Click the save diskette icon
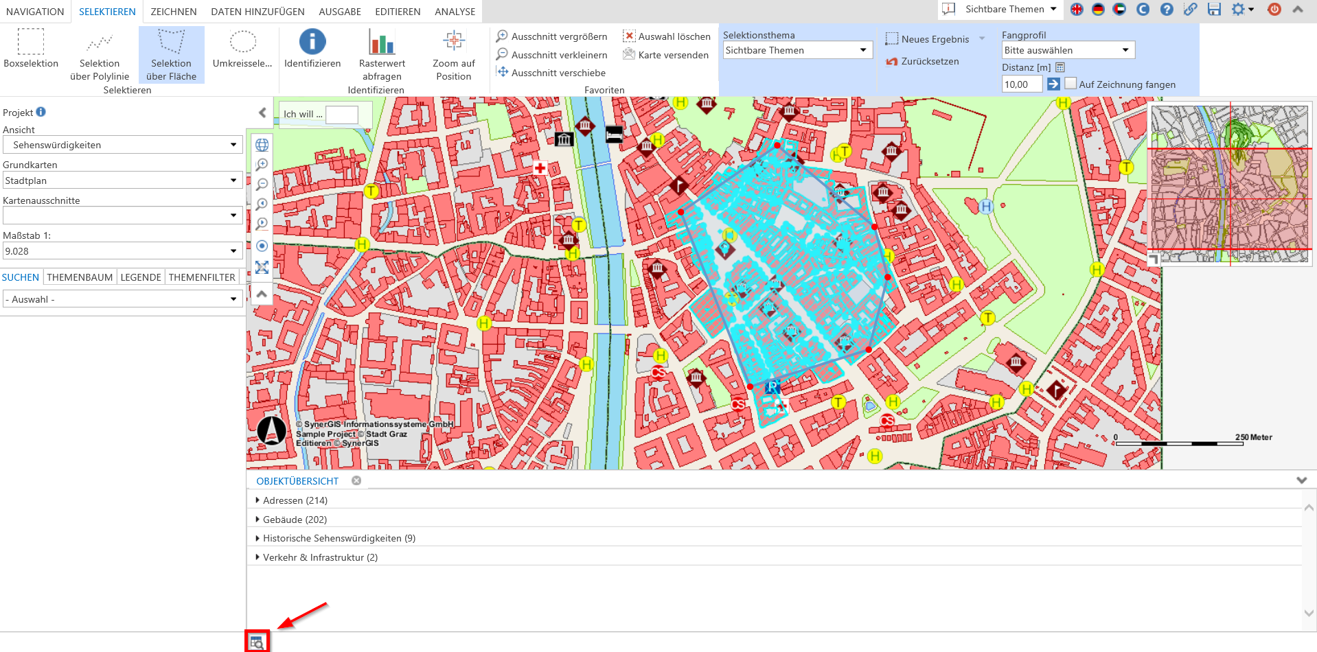1317x652 pixels. [1214, 10]
